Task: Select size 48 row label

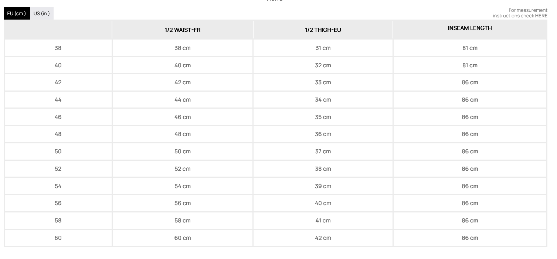Action: click(x=58, y=134)
